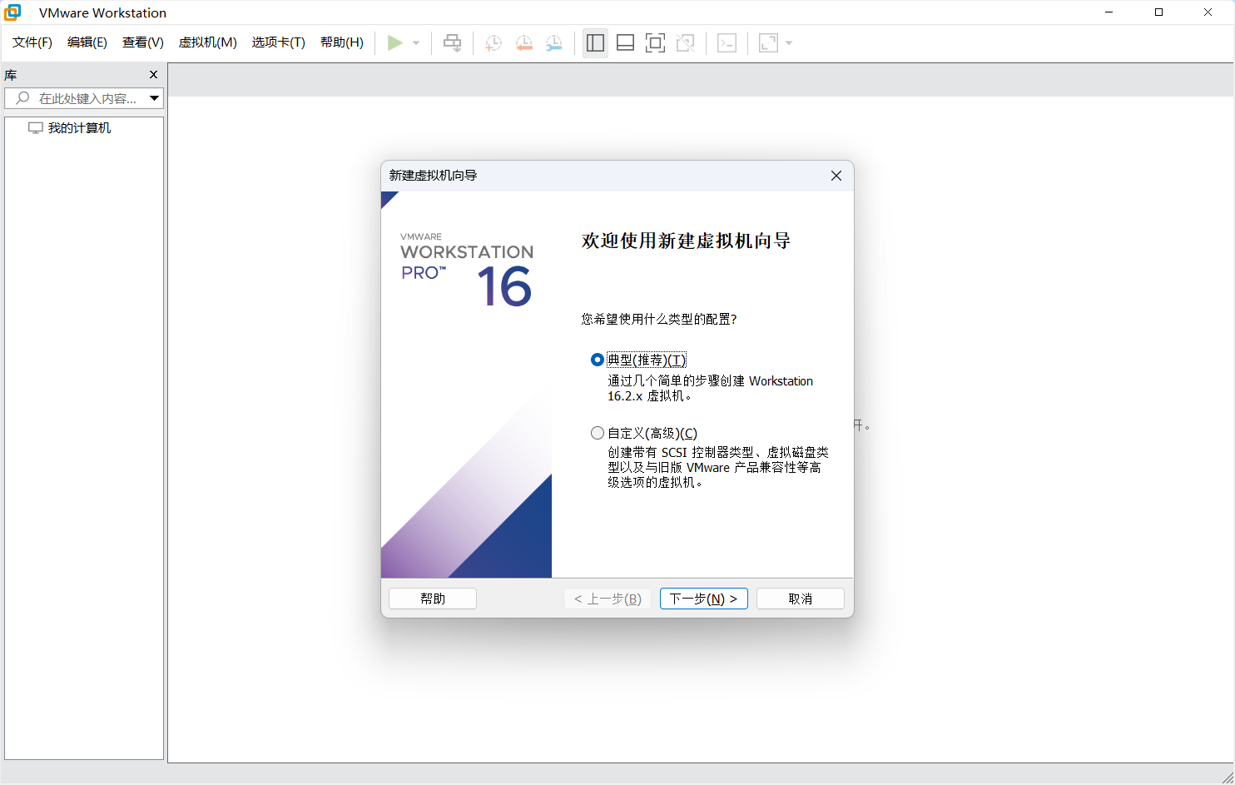Close the 新建虚拟机向导 dialog

coord(836,176)
